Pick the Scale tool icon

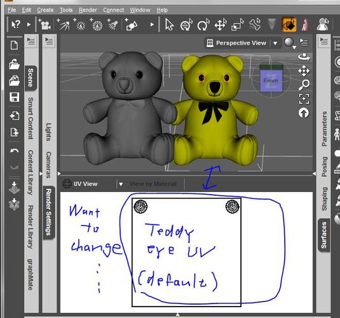coord(238,25)
